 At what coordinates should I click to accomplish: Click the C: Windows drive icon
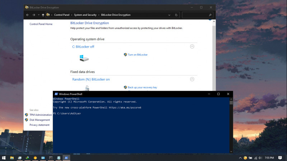click(84, 58)
